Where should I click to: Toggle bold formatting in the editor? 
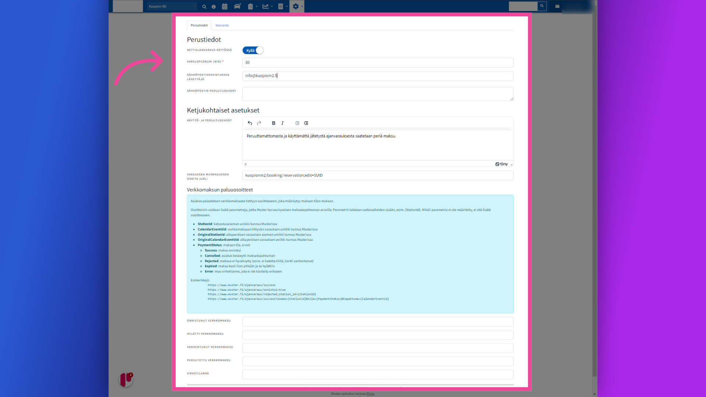[x=274, y=123]
